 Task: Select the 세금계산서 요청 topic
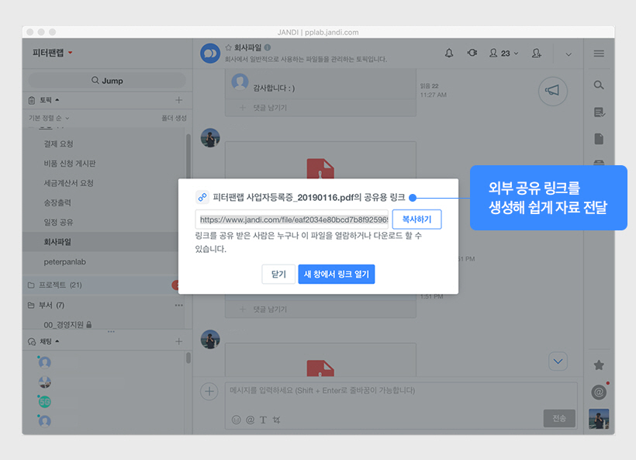[x=69, y=183]
